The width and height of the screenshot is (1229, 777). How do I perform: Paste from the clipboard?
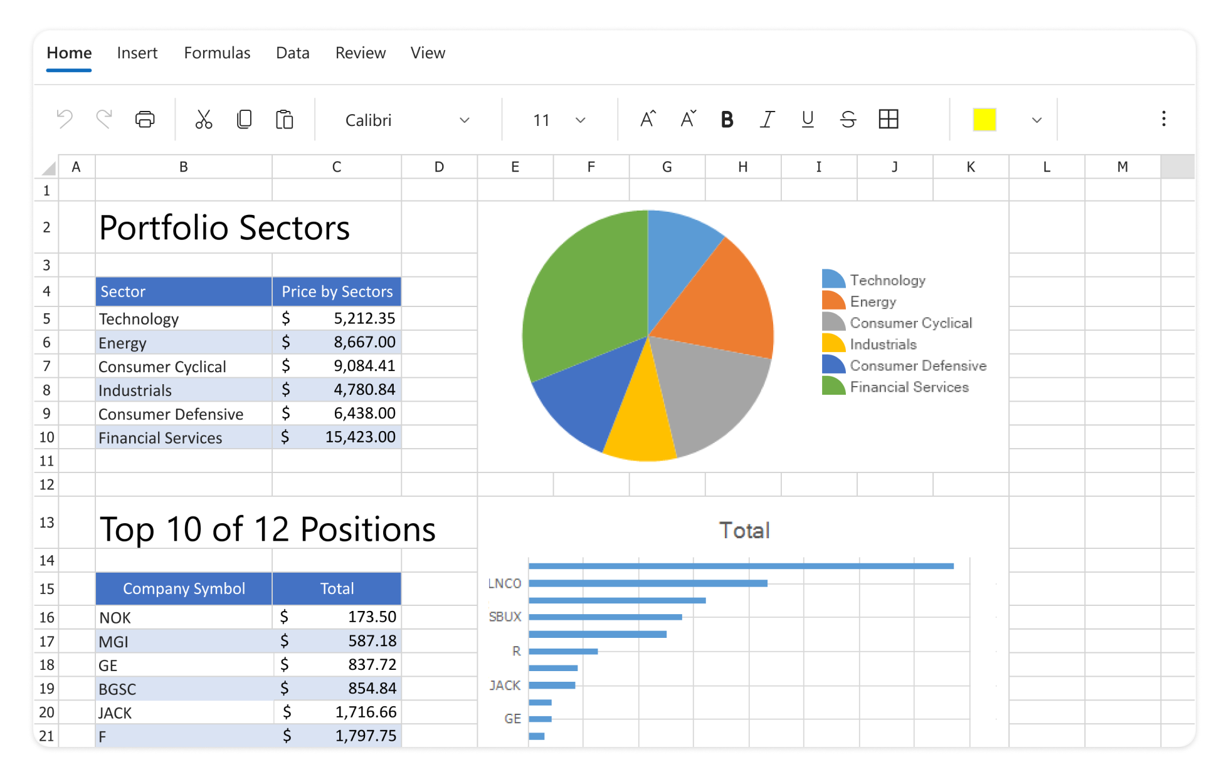[x=285, y=119]
